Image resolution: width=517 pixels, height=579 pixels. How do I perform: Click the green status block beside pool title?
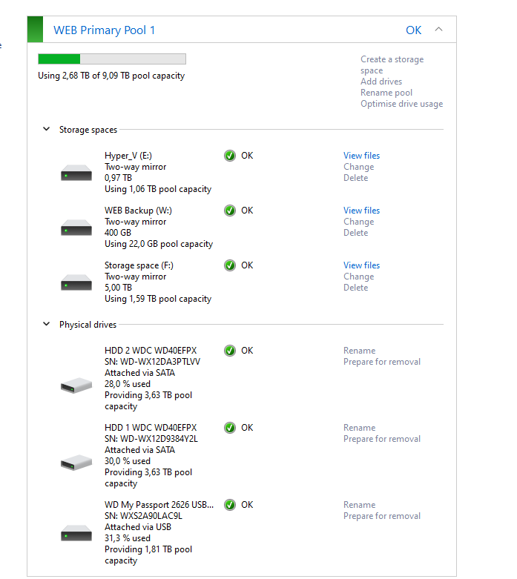(35, 29)
